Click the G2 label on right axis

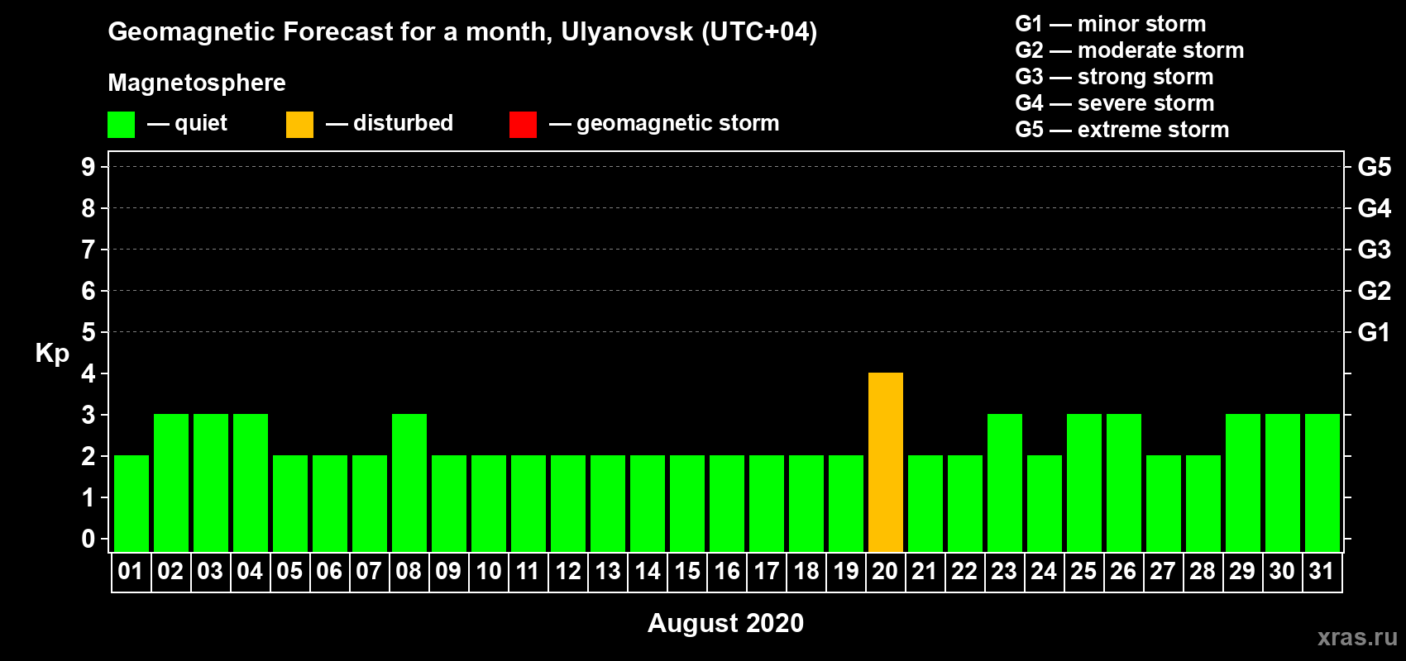1374,291
